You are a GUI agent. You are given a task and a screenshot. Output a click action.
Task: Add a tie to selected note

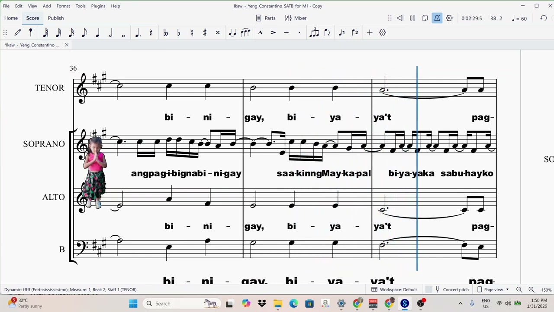pyautogui.click(x=232, y=32)
